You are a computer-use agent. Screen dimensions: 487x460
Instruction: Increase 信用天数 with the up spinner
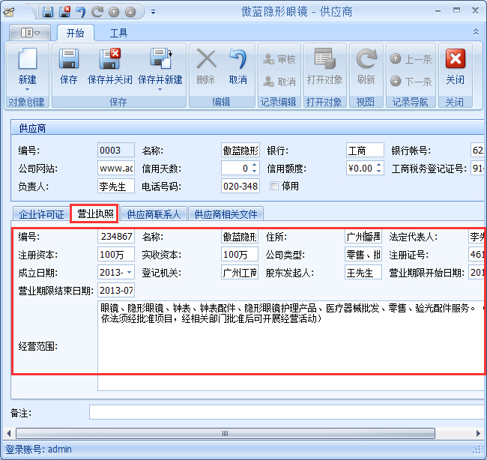254,165
